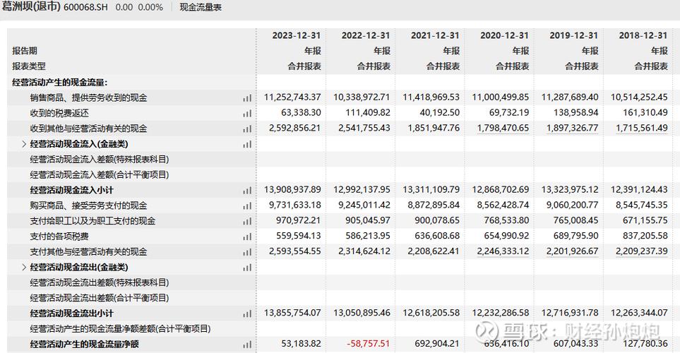
Task: Click value 161,310.49
Action: coord(645,113)
